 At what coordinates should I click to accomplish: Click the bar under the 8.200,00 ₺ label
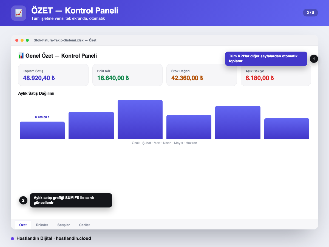pos(42,130)
